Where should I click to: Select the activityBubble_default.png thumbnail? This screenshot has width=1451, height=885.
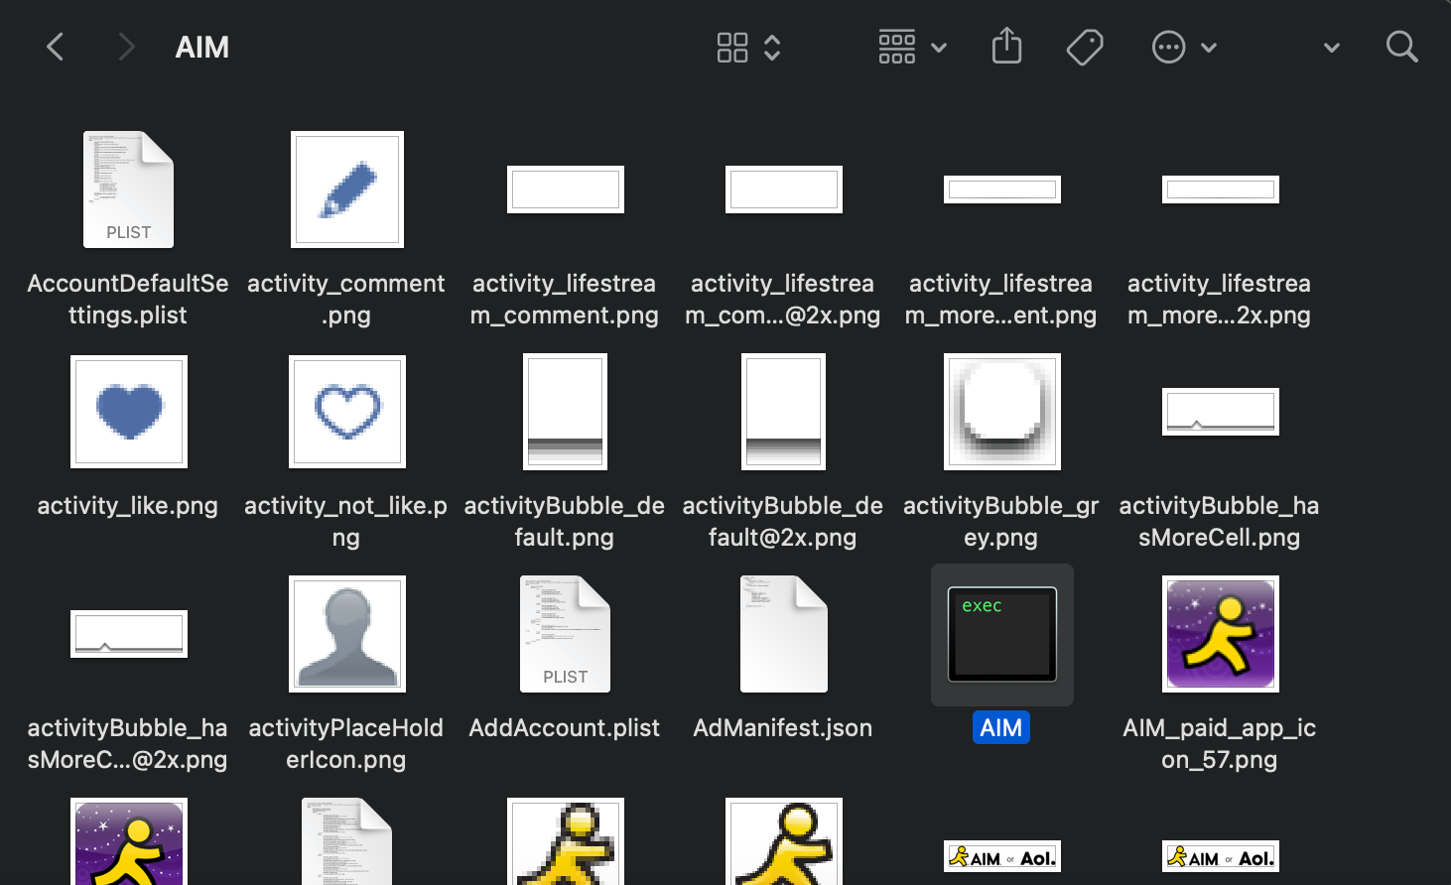click(x=566, y=412)
